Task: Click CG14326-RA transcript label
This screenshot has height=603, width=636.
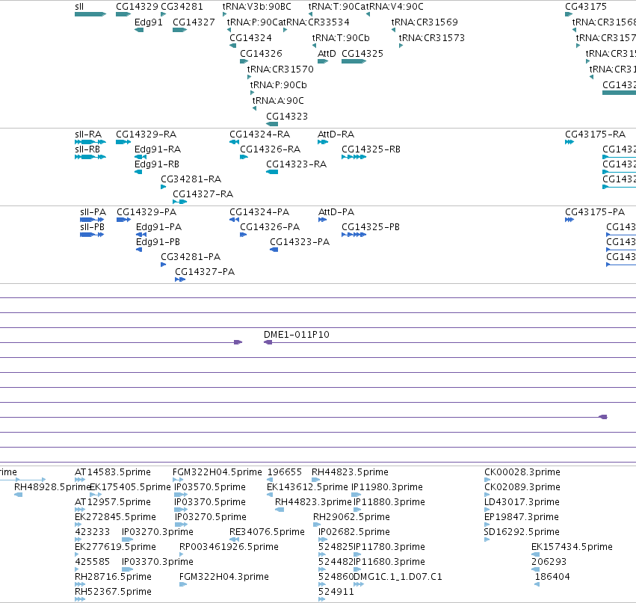Action: pyautogui.click(x=270, y=149)
